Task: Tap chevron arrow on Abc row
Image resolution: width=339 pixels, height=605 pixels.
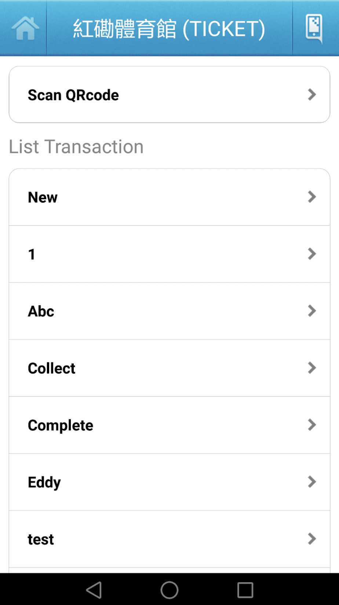Action: 312,311
